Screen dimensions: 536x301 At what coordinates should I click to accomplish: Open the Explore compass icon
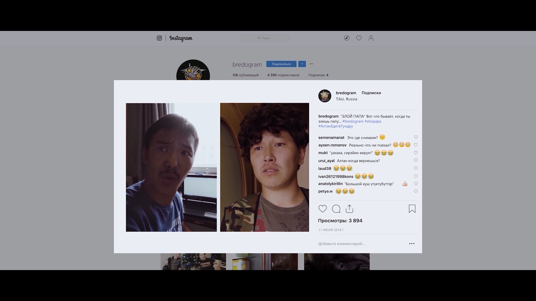[347, 38]
